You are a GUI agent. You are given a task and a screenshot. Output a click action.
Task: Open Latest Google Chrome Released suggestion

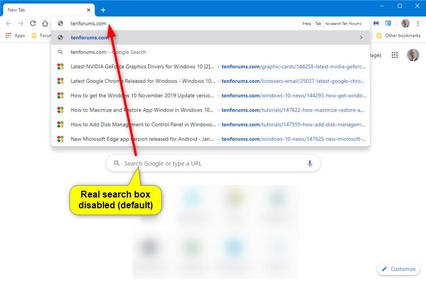click(211, 81)
